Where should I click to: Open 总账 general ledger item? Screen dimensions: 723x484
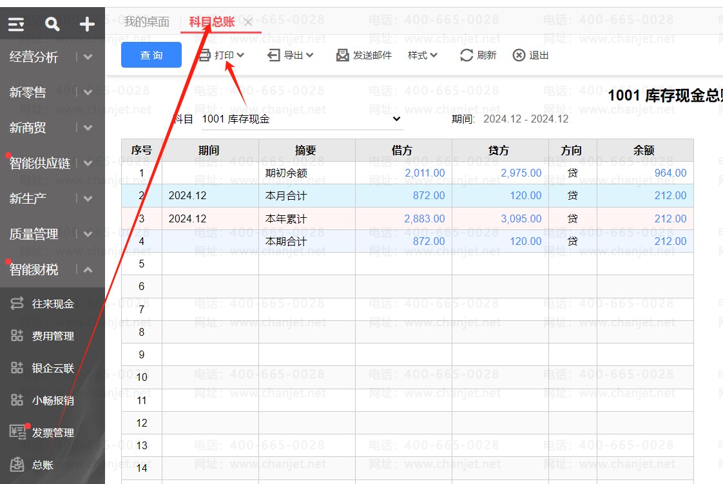pos(43,465)
